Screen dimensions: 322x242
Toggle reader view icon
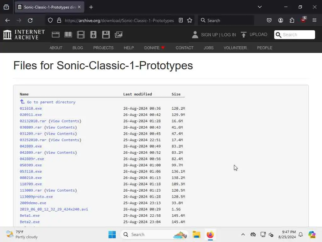[181, 20]
